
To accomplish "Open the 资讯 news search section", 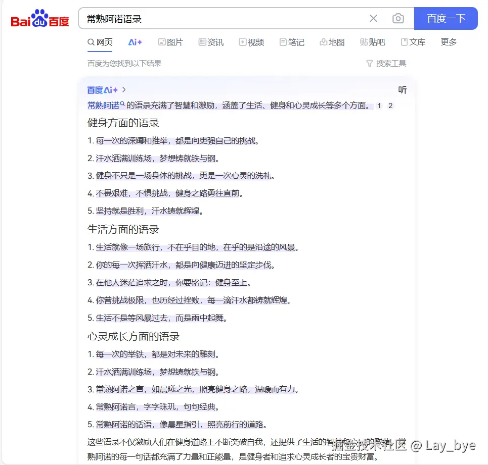I will pos(211,42).
